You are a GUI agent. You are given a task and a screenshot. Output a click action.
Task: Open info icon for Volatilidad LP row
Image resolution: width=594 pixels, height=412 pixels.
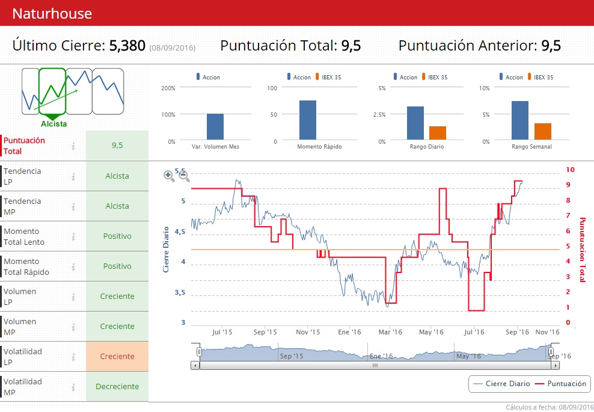tap(73, 357)
